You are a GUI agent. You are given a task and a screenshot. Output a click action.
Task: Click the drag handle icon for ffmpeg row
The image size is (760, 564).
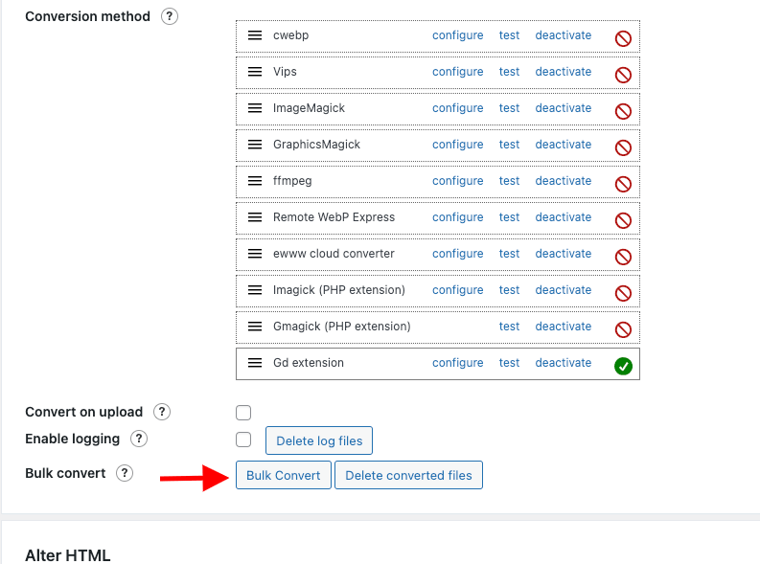255,181
